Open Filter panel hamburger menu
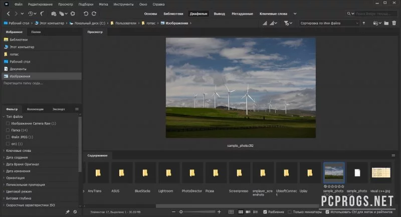This screenshot has width=401, height=217. pyautogui.click(x=77, y=109)
